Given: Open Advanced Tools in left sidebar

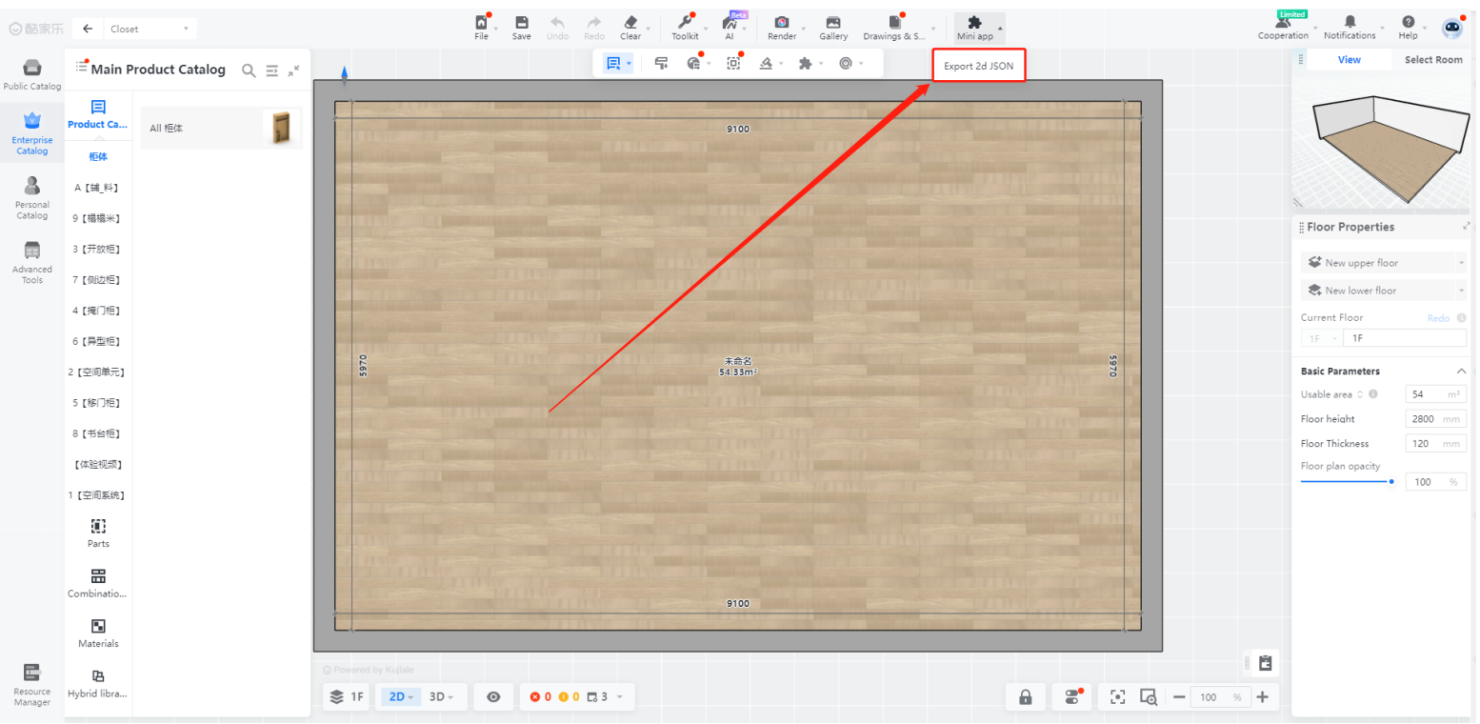Looking at the screenshot, I should tap(32, 261).
